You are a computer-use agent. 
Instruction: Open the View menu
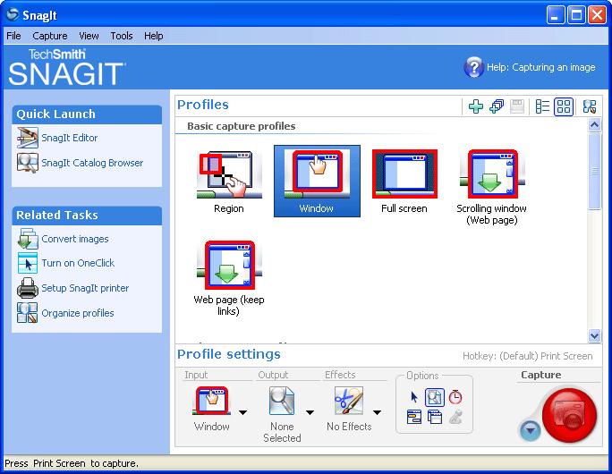[89, 36]
